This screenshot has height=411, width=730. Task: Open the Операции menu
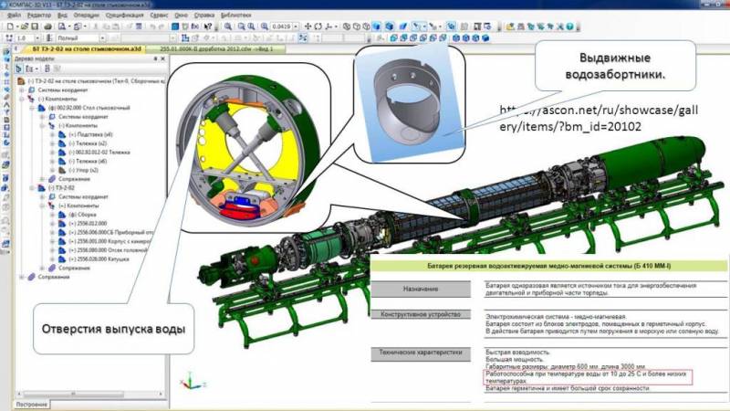(87, 16)
